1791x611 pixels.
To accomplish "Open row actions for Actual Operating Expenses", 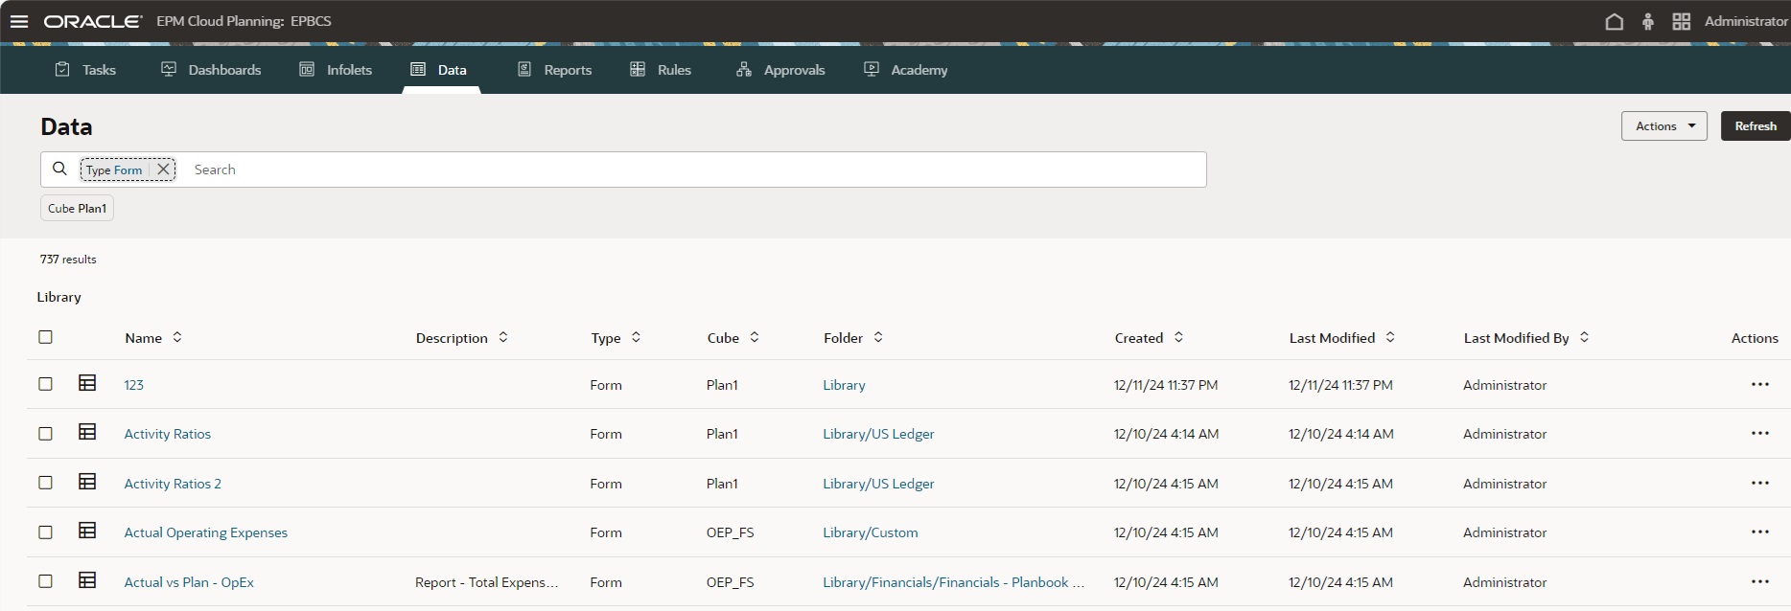I will tap(1760, 532).
